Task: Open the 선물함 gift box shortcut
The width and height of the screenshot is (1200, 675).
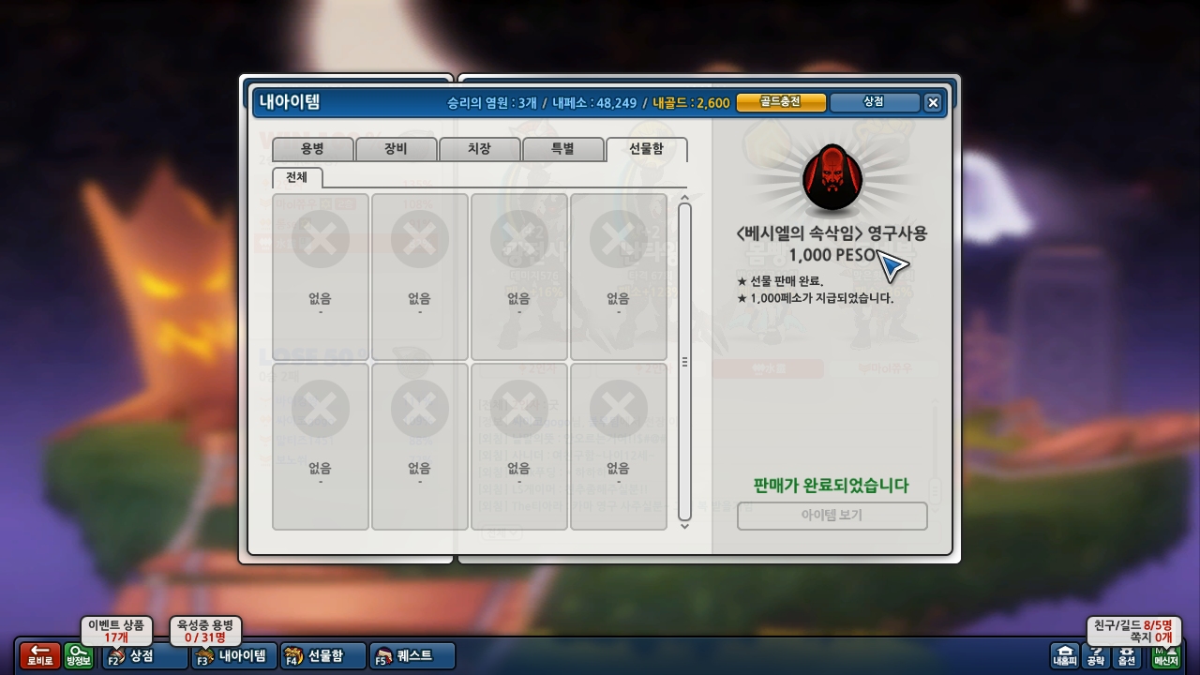Action: click(x=322, y=655)
